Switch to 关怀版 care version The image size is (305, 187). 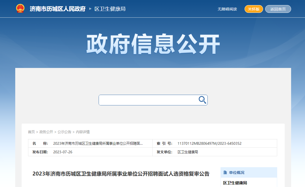click(x=254, y=9)
